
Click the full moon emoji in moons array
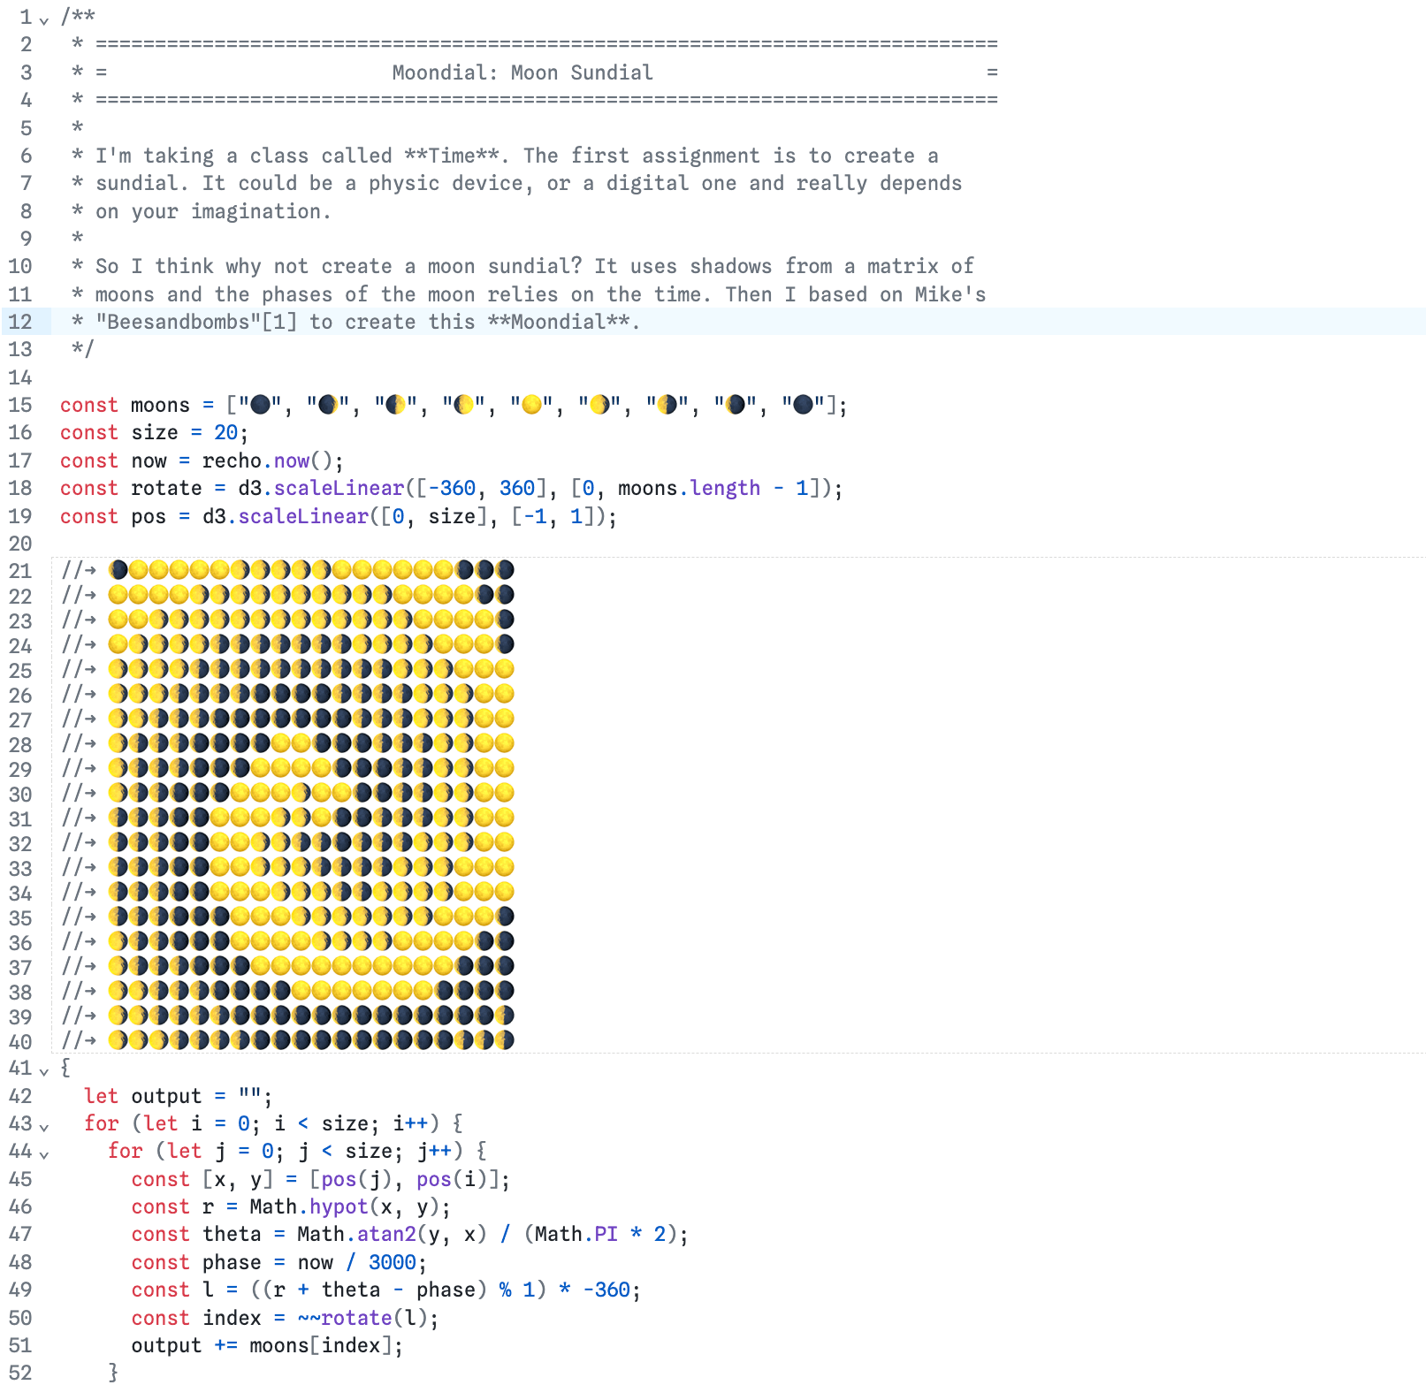point(531,405)
